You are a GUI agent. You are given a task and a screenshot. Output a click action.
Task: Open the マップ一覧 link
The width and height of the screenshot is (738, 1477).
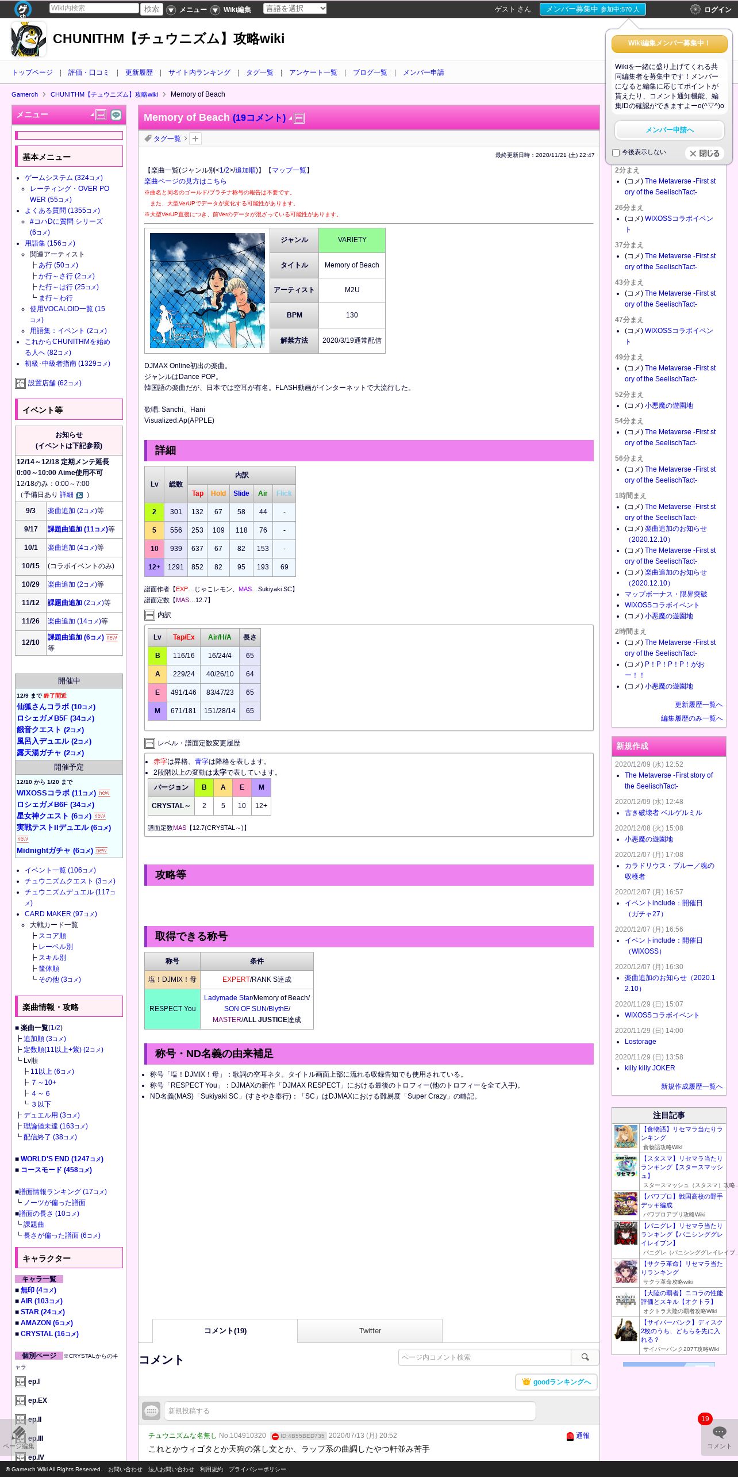(289, 170)
